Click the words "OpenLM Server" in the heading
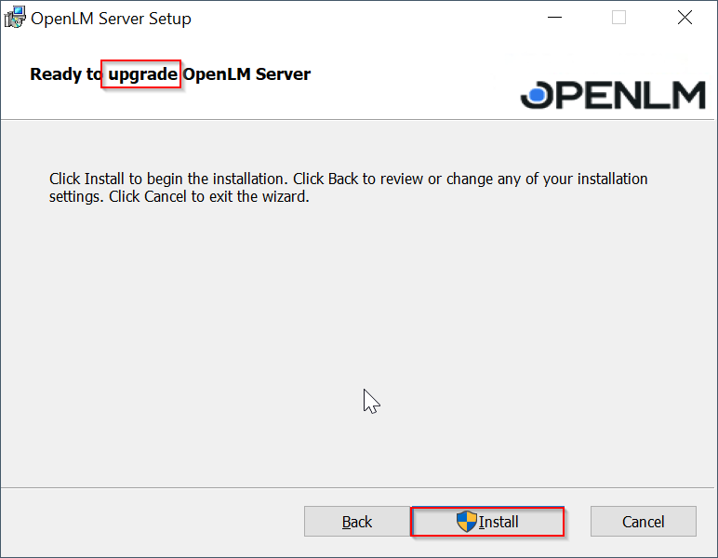Screen dimensions: 718x558 coord(246,74)
